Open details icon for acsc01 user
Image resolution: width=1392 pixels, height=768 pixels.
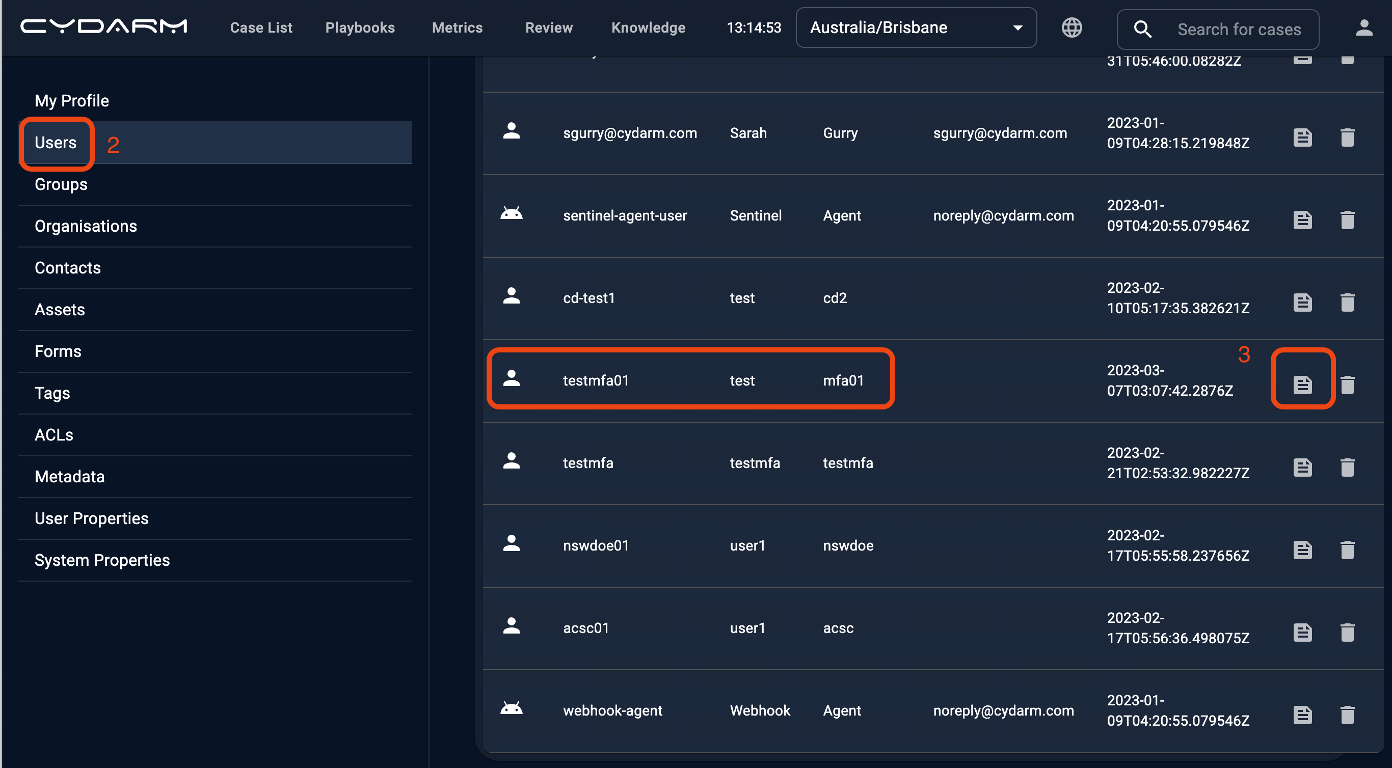(x=1302, y=632)
